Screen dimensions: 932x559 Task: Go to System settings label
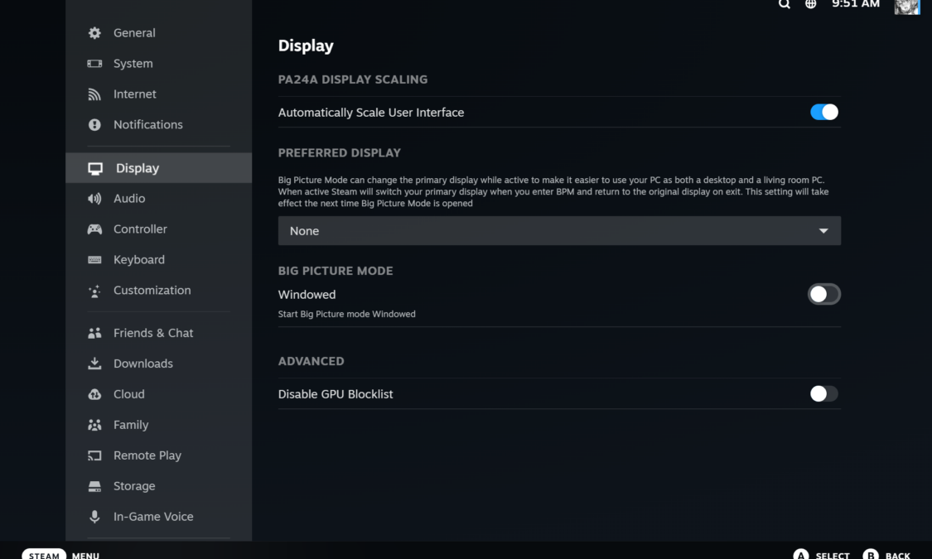click(x=133, y=64)
